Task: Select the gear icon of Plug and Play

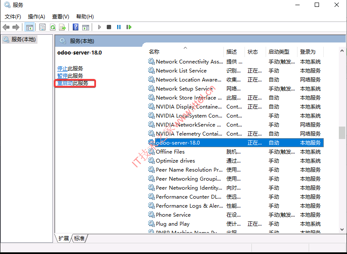Action: [x=152, y=224]
